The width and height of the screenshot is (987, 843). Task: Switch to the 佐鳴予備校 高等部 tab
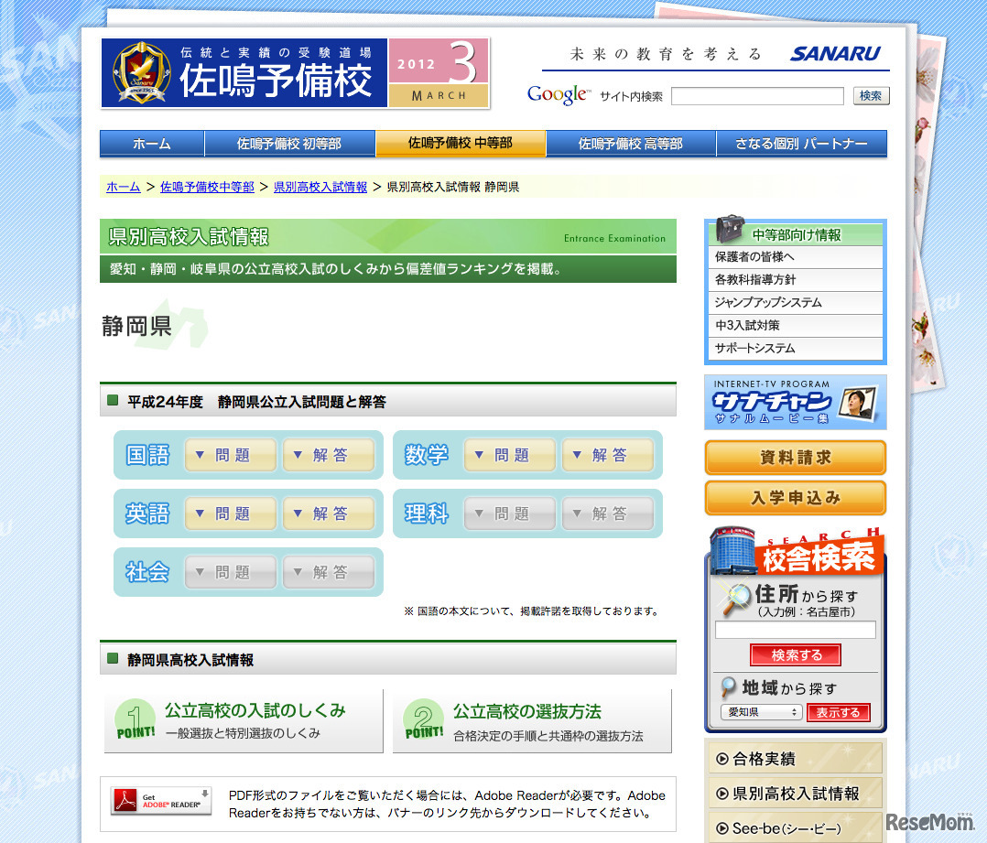pyautogui.click(x=630, y=143)
